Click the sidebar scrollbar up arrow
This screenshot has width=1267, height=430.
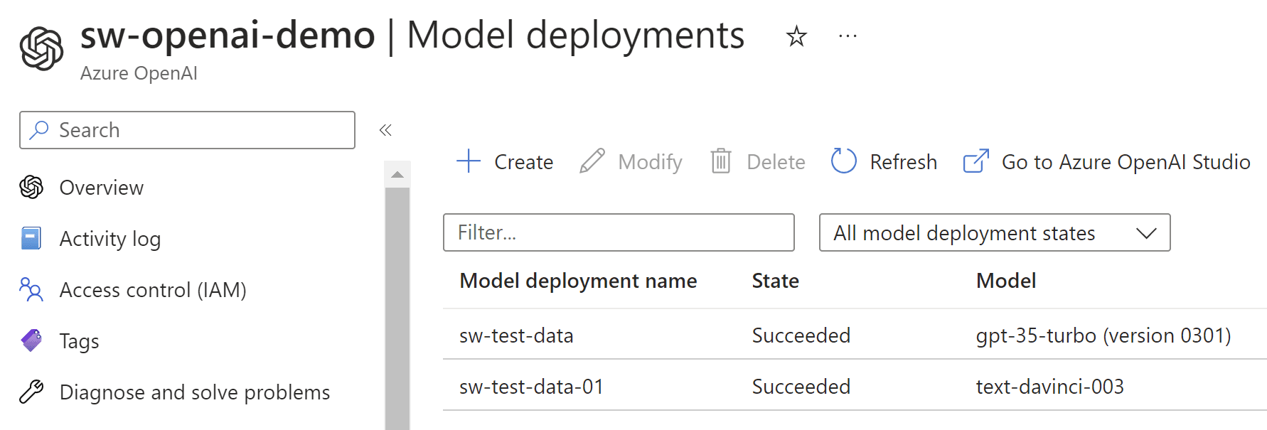[397, 175]
